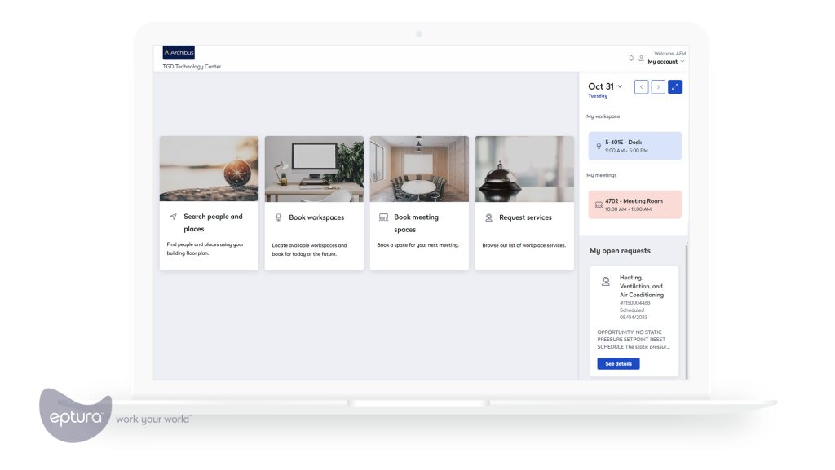Click the user profile icon near My account
This screenshot has height=470, width=835.
click(x=642, y=57)
